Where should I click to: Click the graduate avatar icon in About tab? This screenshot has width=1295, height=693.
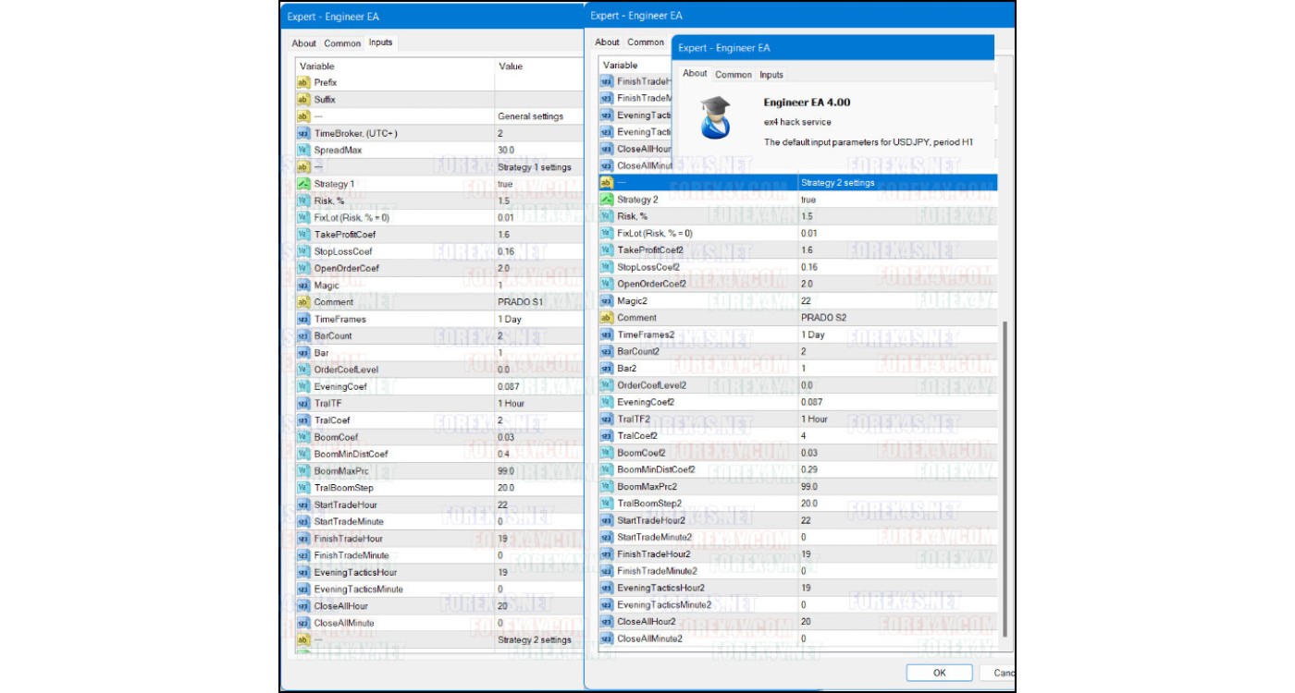pos(715,118)
